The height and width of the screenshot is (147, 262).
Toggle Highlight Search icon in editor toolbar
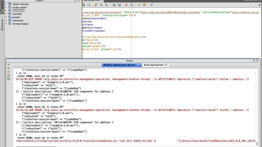106,5
